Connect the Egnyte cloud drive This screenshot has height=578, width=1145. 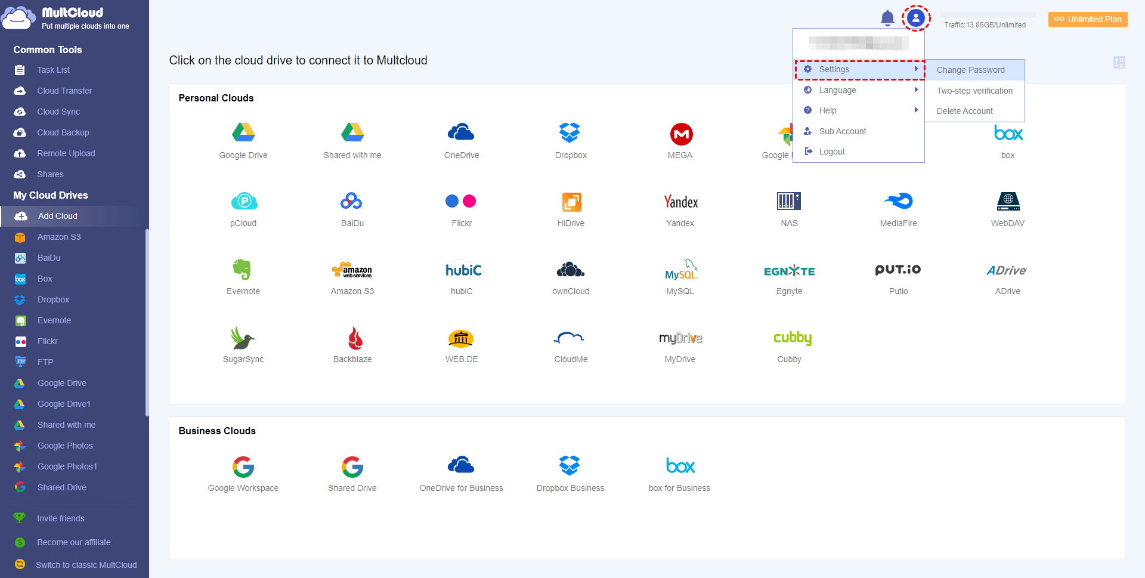point(789,271)
